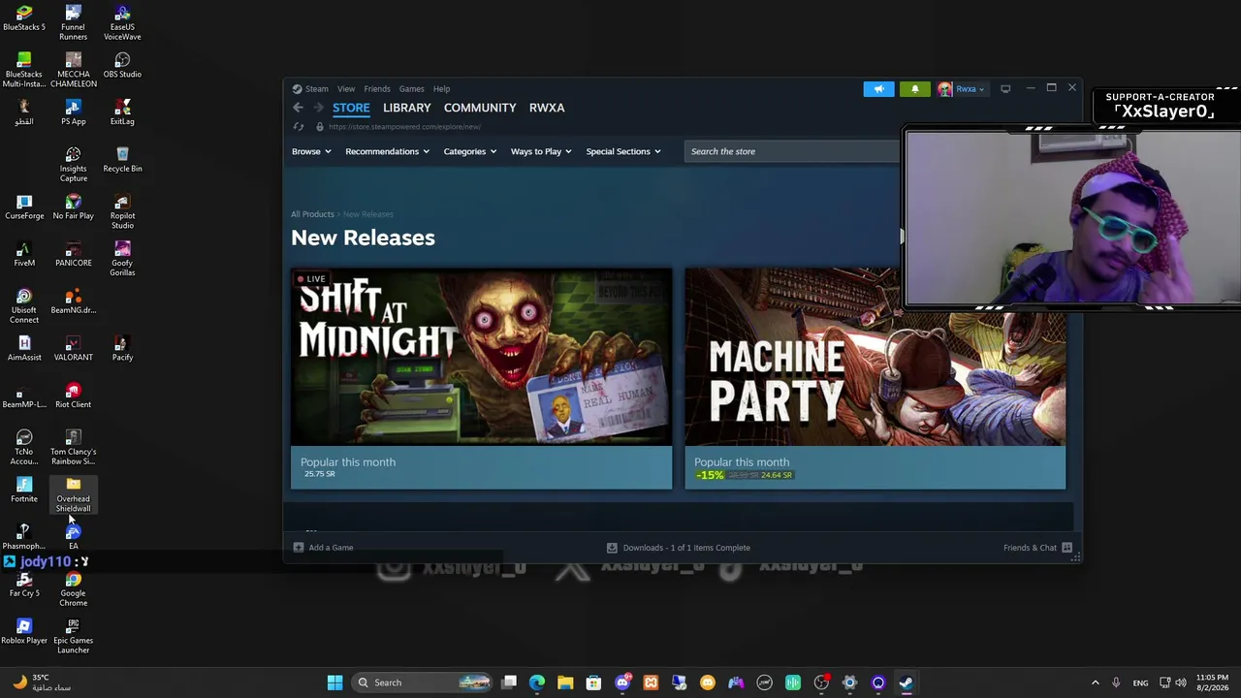Open the Machine Party game card
This screenshot has height=698, width=1241.
point(875,379)
